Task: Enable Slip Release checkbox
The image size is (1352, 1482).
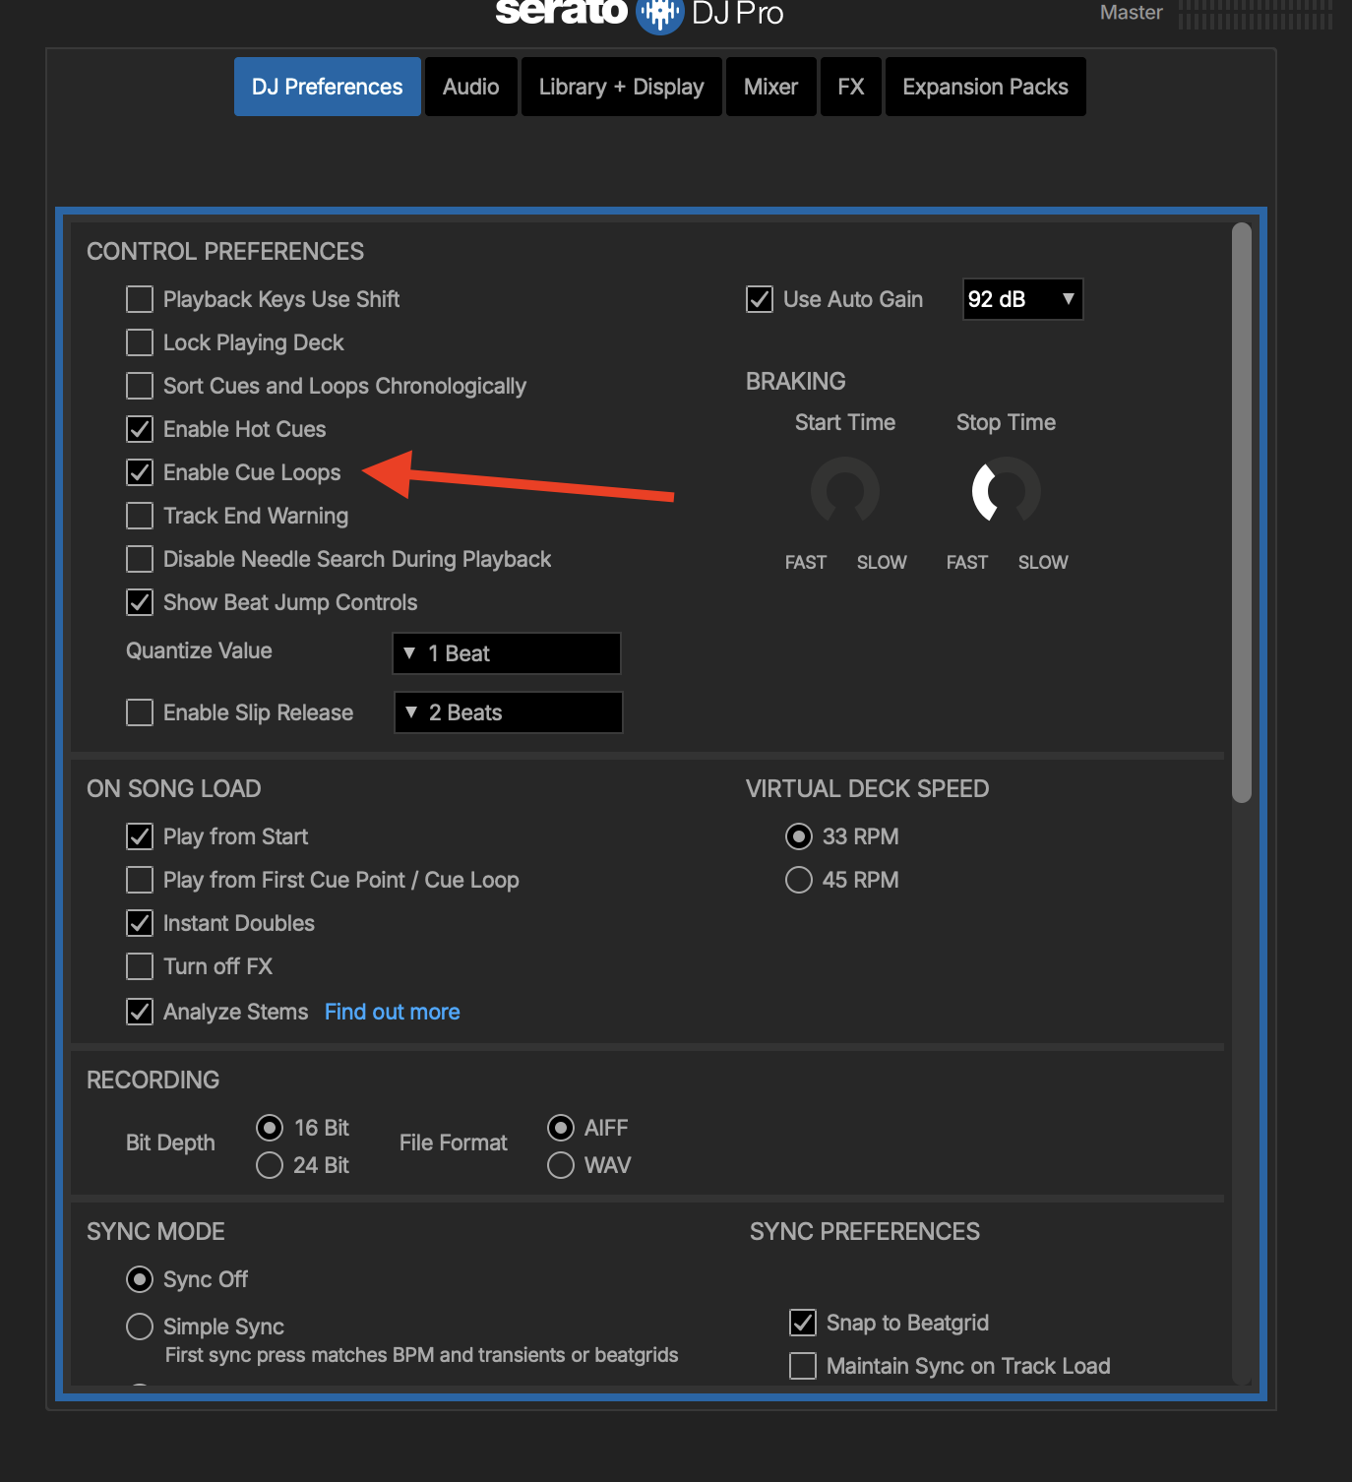Action: (140, 712)
